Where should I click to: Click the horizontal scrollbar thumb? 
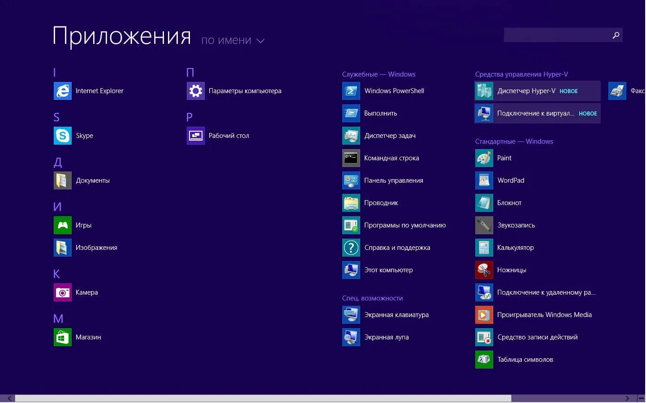pyautogui.click(x=263, y=399)
